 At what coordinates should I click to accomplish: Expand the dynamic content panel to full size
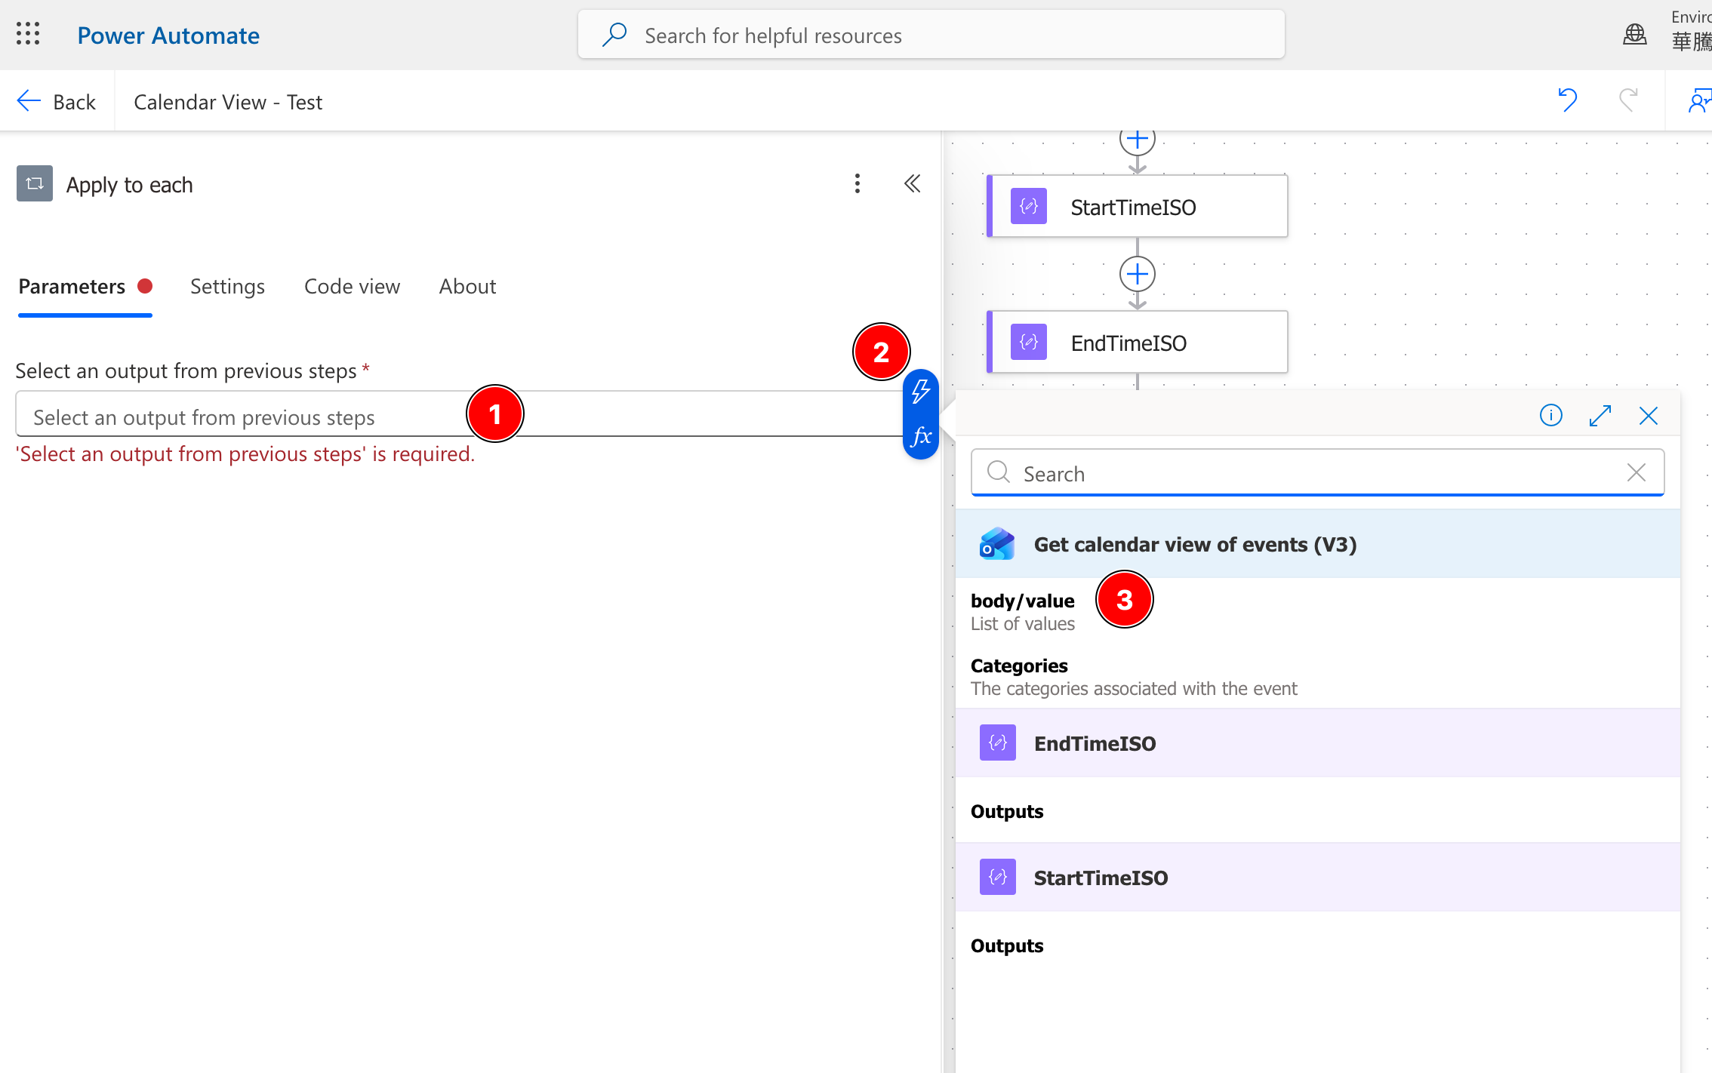(1600, 415)
